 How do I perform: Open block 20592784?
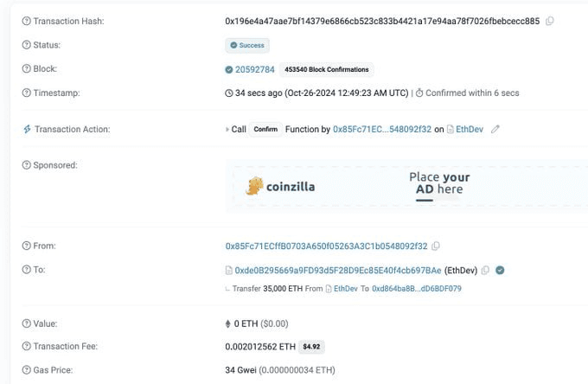click(254, 69)
